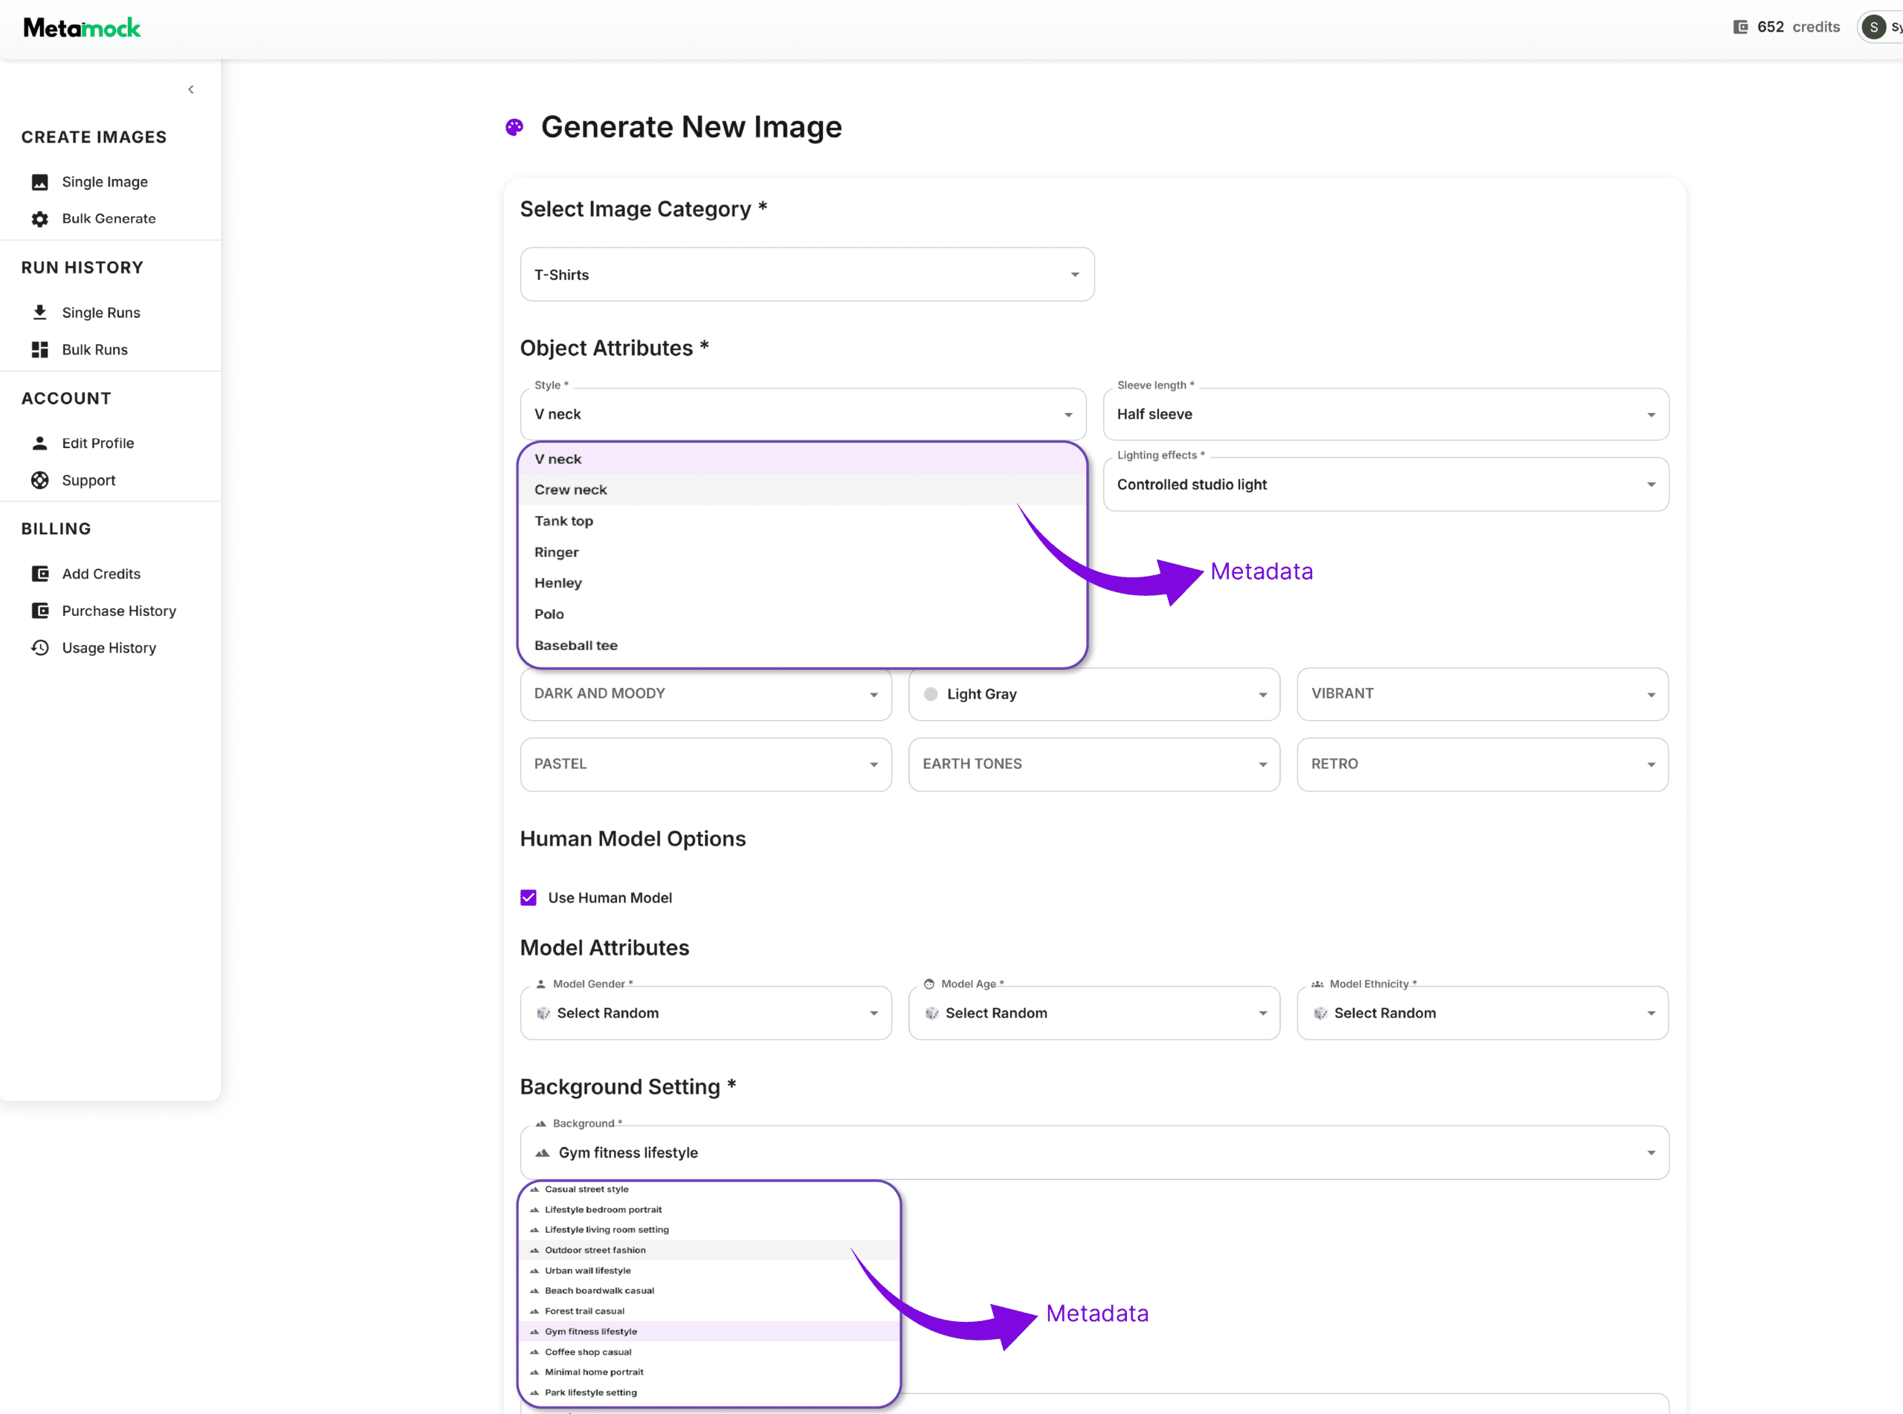The height and width of the screenshot is (1414, 1903).
Task: Expand the Sleeve length dropdown
Action: [x=1385, y=415]
